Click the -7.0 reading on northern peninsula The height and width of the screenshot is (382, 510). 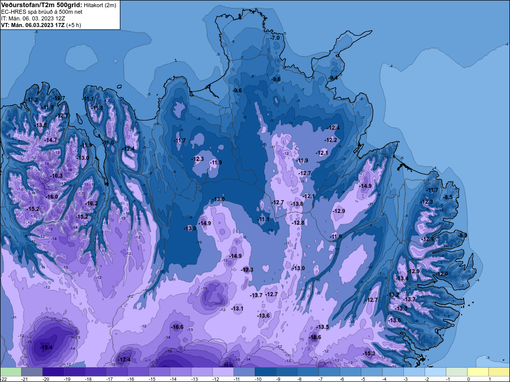point(275,38)
